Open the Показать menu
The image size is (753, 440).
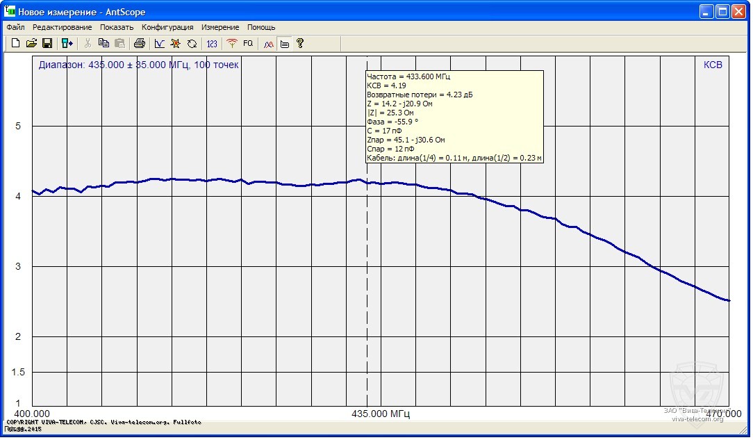point(117,27)
